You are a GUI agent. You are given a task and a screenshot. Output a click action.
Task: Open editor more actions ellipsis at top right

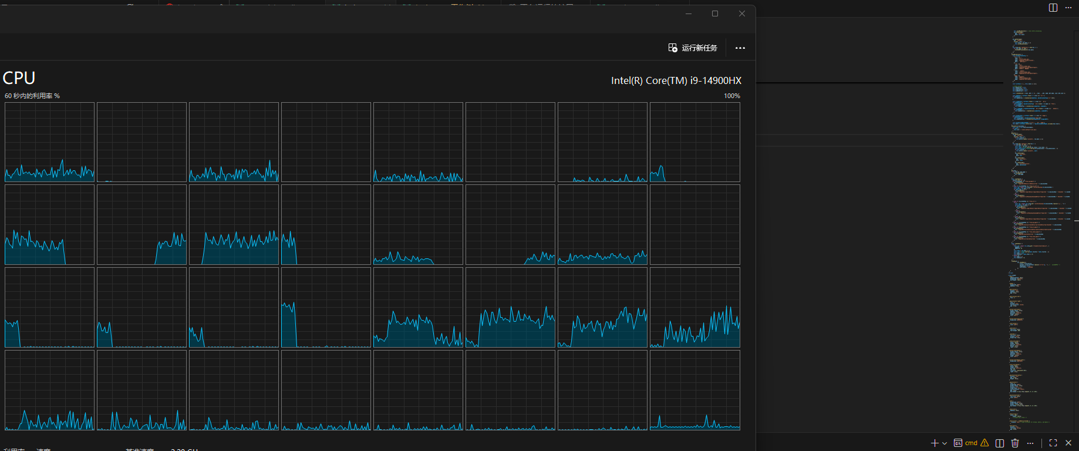1068,8
